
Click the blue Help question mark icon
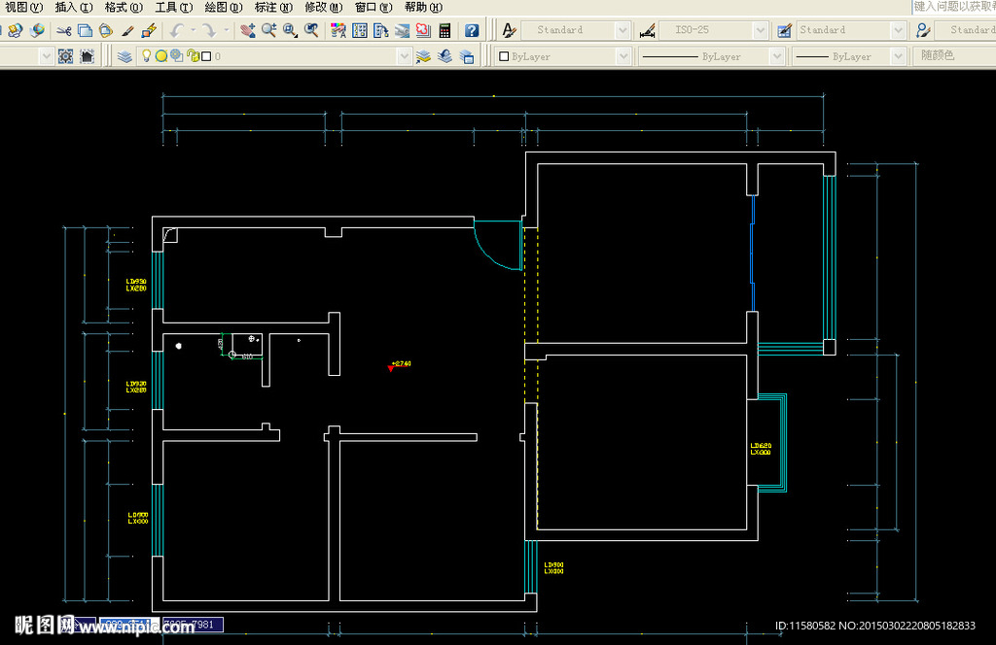(472, 31)
